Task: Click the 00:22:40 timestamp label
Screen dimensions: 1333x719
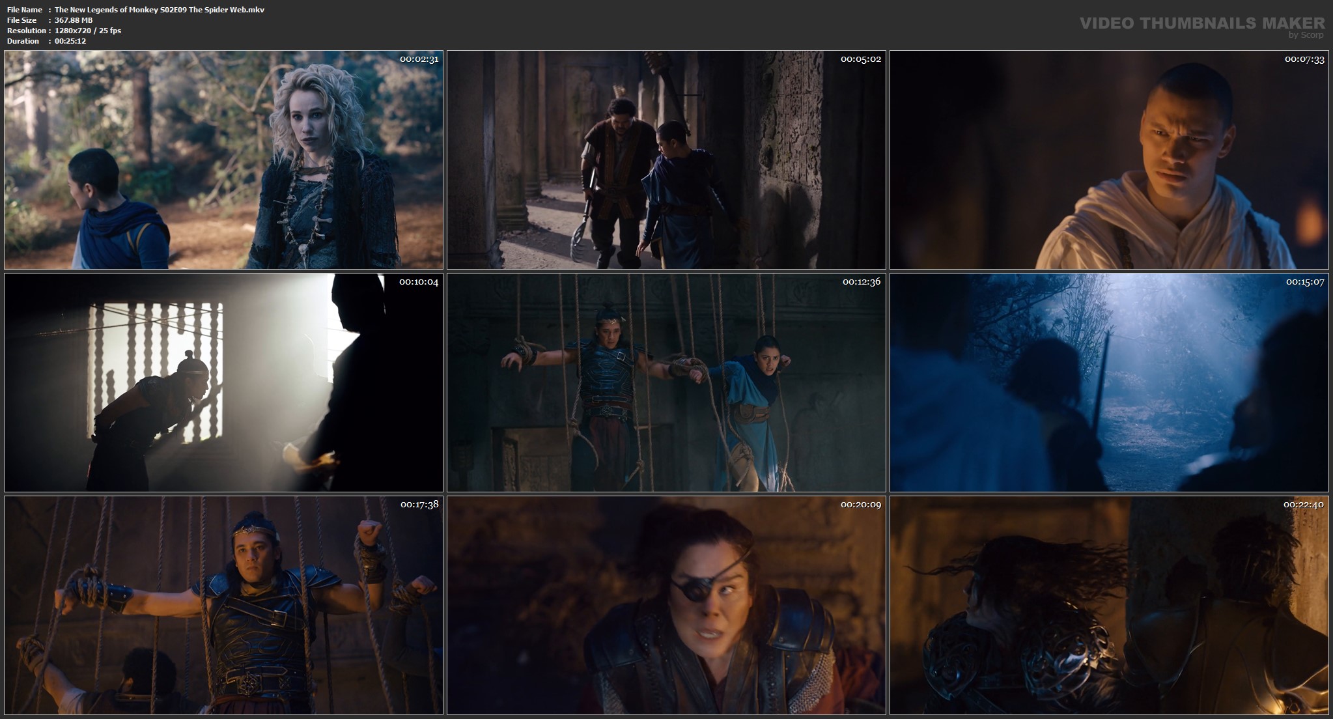Action: 1303,505
